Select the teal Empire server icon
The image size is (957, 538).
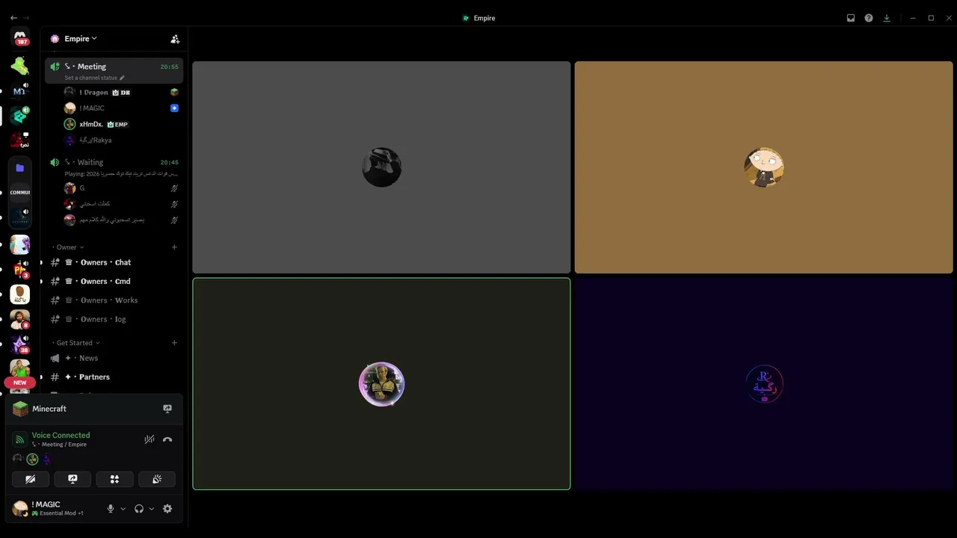click(20, 115)
